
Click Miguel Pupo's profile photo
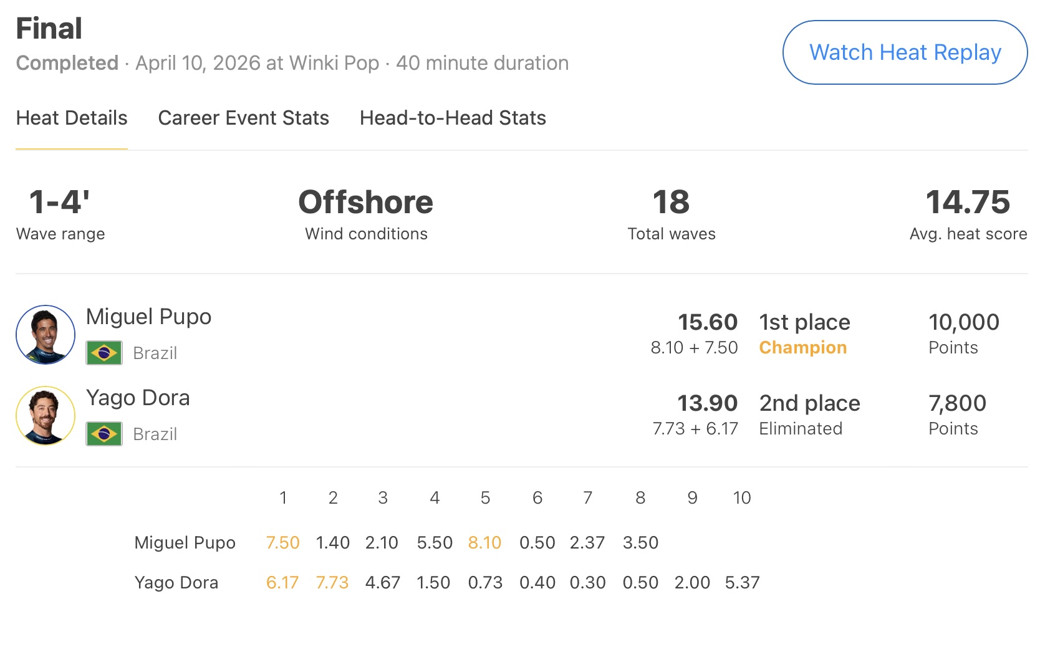46,335
